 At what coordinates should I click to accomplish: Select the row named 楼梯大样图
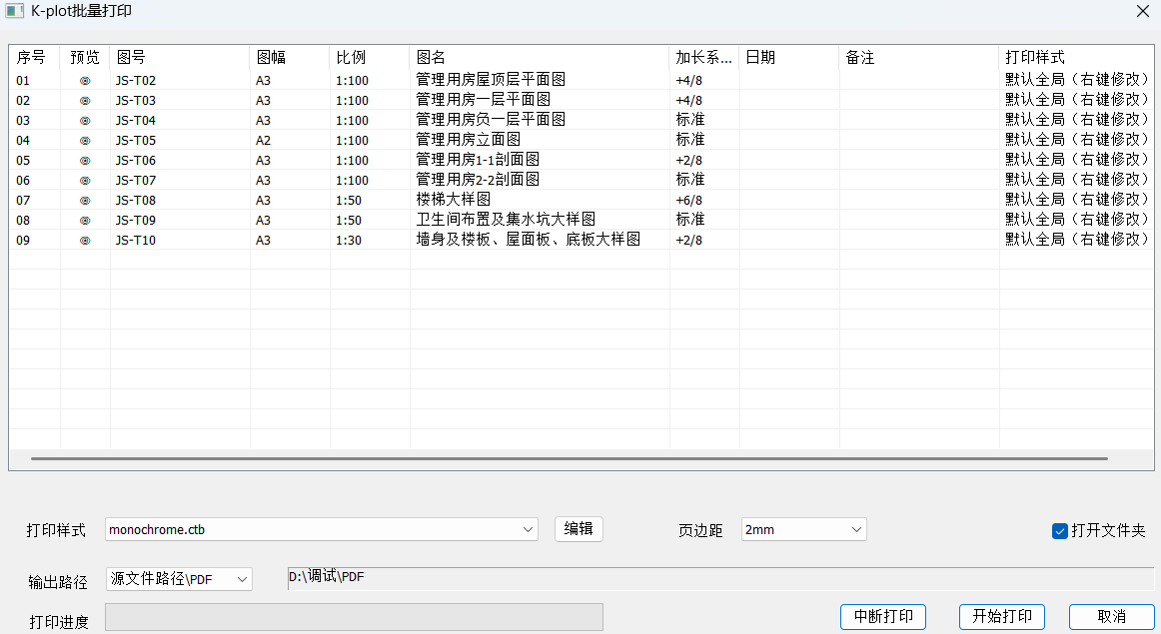tap(580, 201)
